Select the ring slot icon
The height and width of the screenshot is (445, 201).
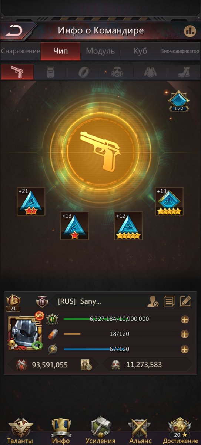click(84, 72)
